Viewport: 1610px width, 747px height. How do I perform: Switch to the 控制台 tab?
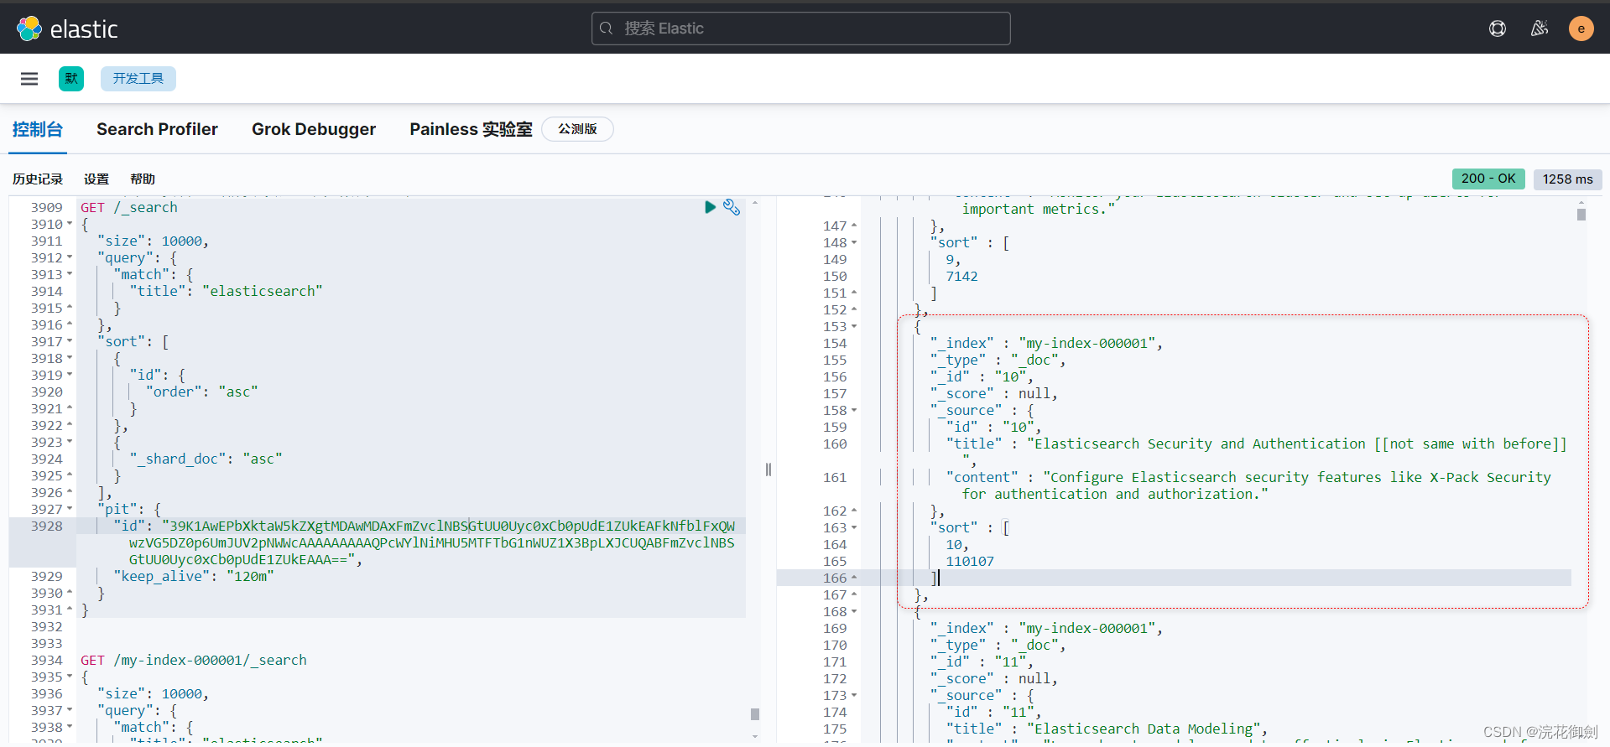coord(38,129)
